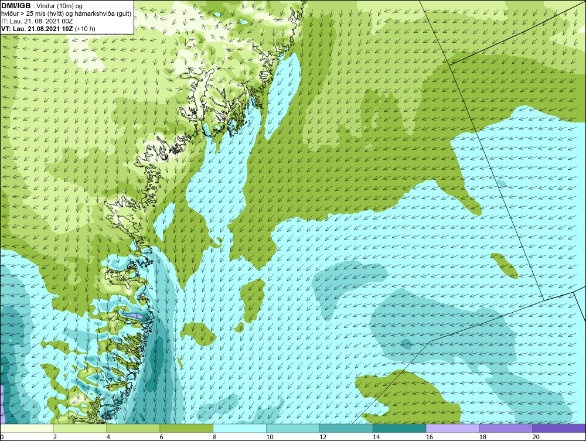
Task: Click the legend scale label '8'
Action: (x=214, y=437)
